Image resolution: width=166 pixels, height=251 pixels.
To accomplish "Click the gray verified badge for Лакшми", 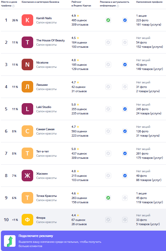I will click(125, 87).
